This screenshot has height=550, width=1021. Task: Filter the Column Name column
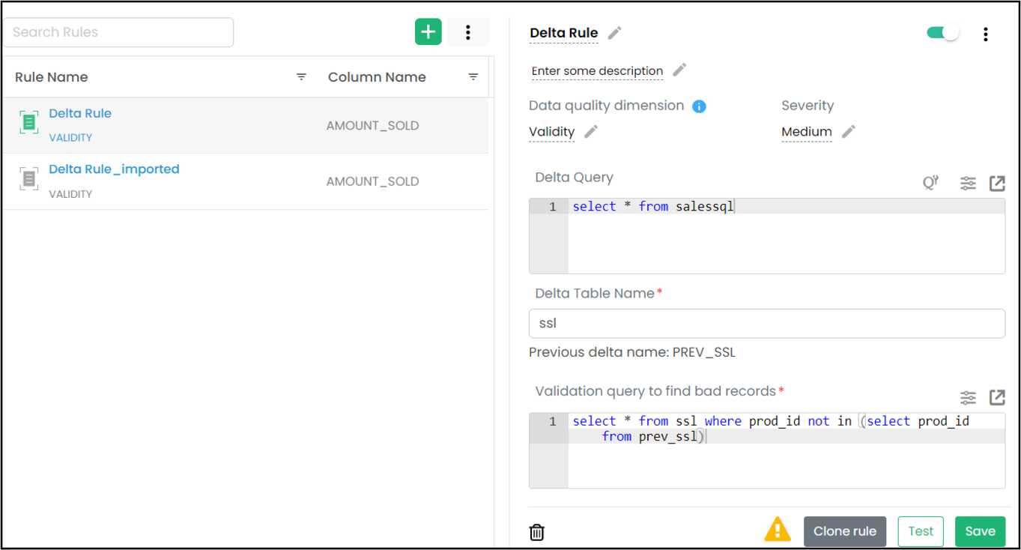[x=473, y=77]
